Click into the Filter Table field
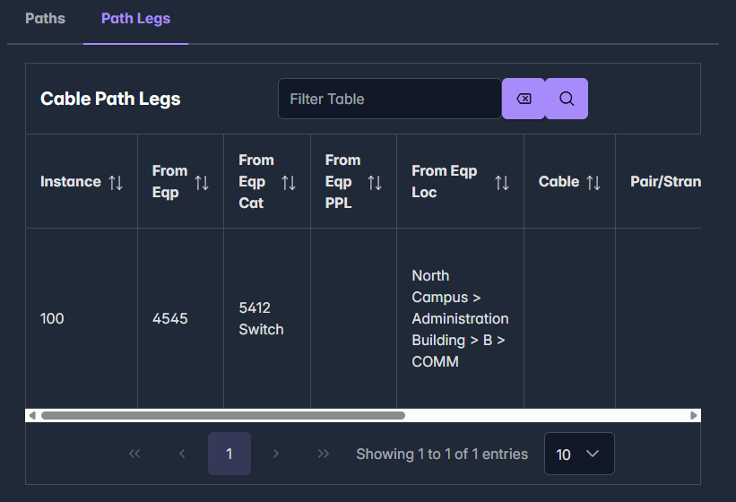The height and width of the screenshot is (502, 736). (x=389, y=99)
